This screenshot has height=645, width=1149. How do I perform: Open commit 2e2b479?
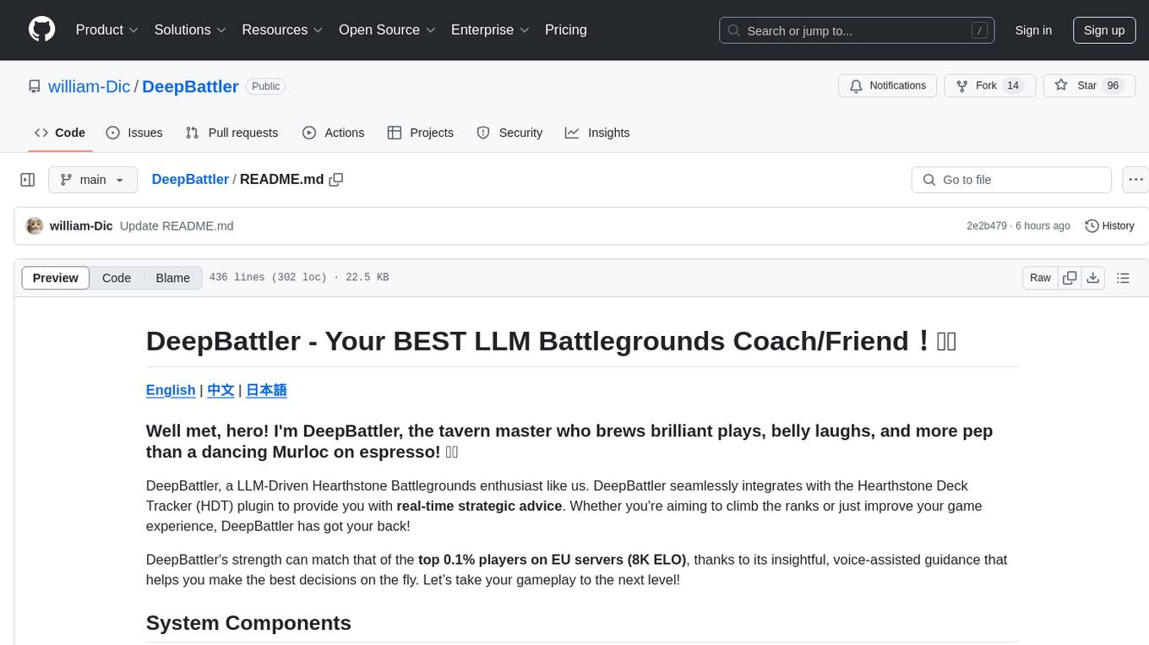click(x=987, y=225)
